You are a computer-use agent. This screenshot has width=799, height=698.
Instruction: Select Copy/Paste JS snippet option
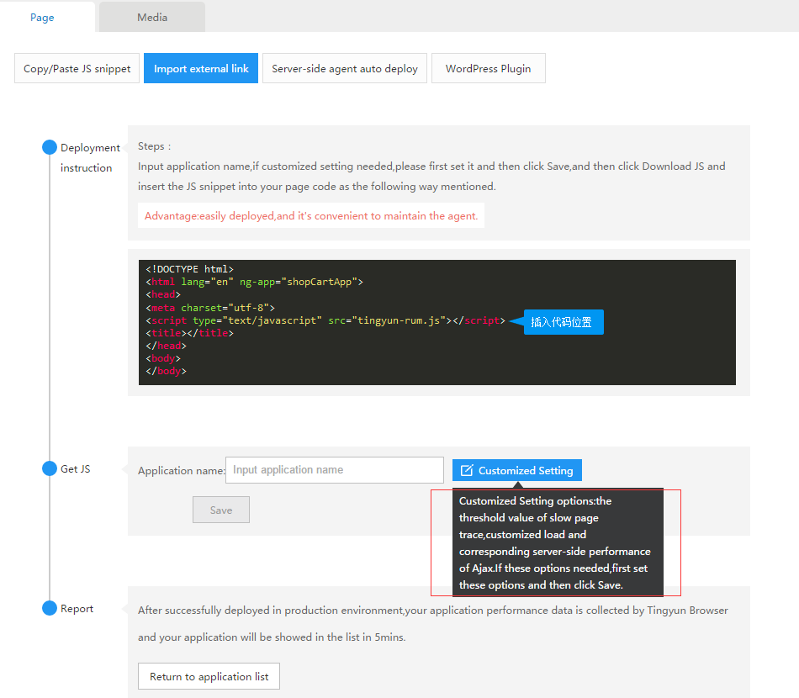coord(77,69)
